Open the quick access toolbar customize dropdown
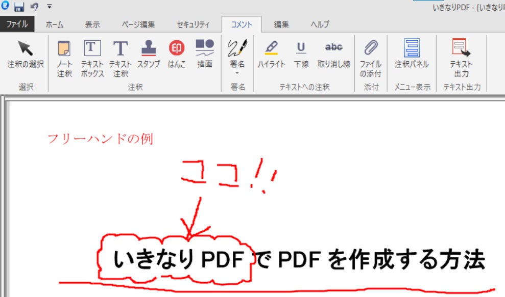The height and width of the screenshot is (297, 505). click(x=50, y=7)
